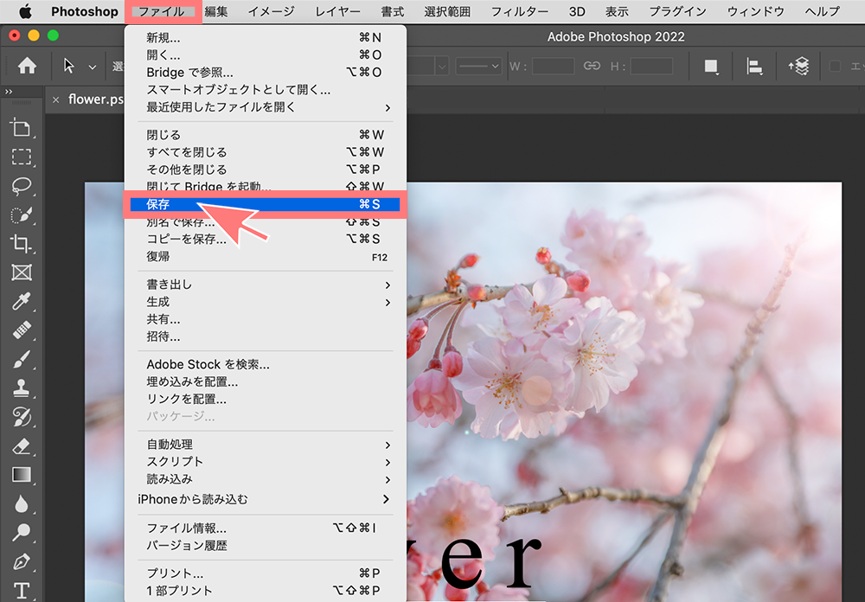Click the link width and height icon
The width and height of the screenshot is (865, 602).
(x=592, y=67)
